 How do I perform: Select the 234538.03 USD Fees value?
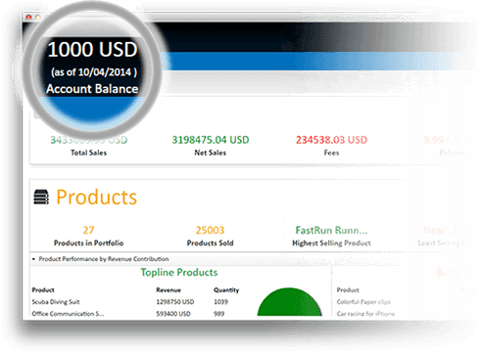pos(331,140)
